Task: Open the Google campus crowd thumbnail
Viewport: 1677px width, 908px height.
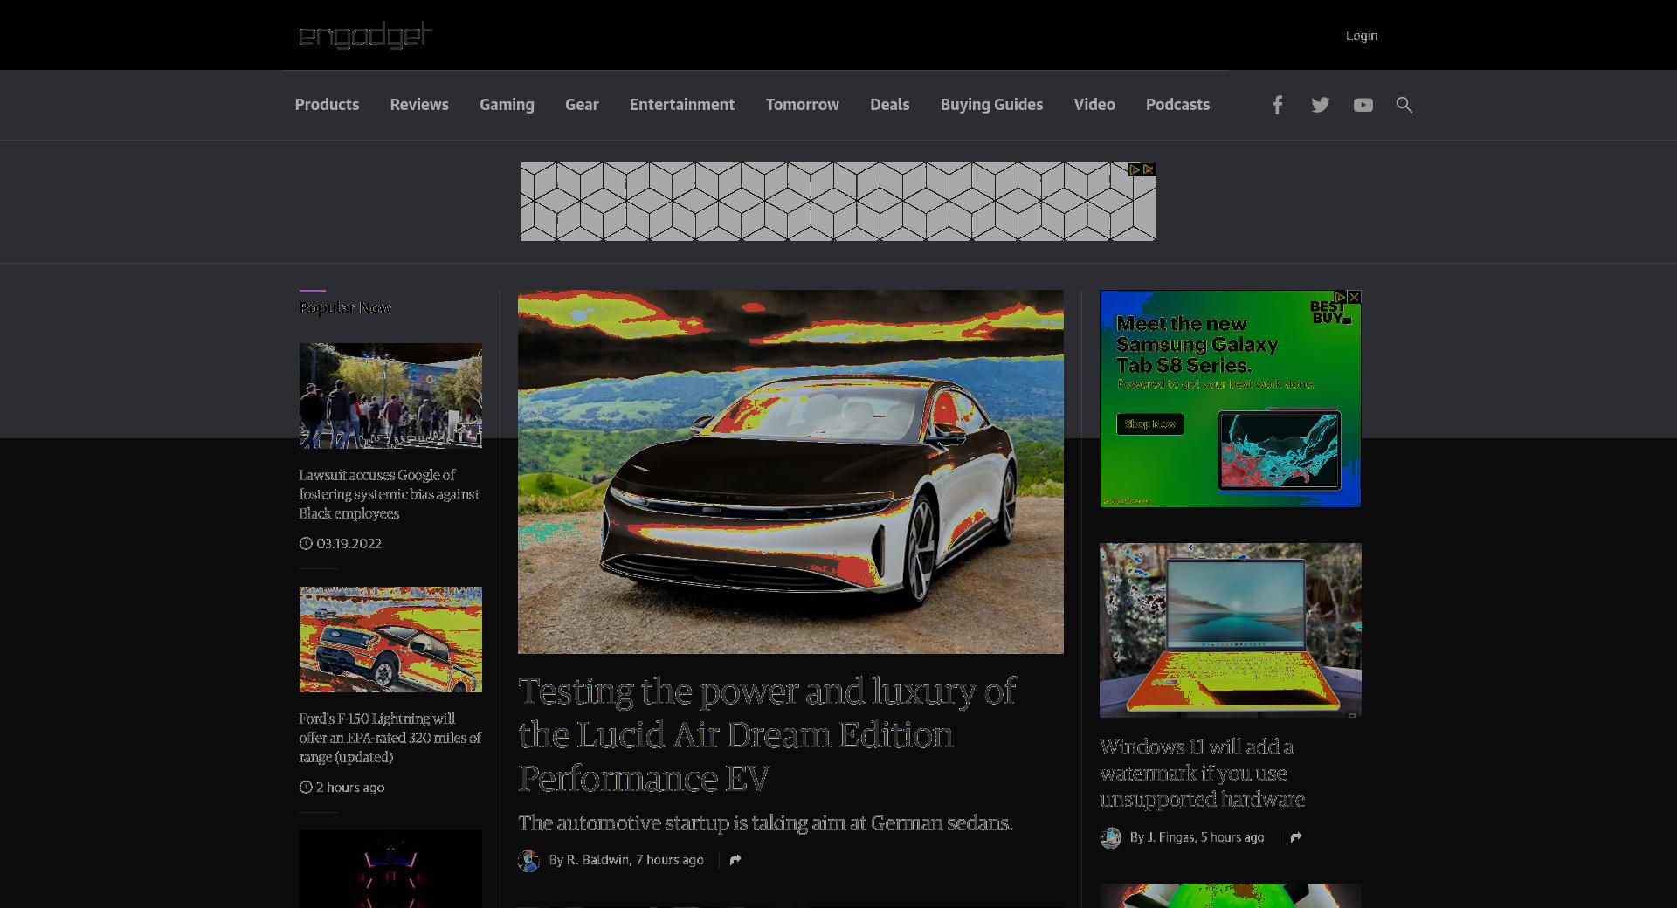Action: 390,396
